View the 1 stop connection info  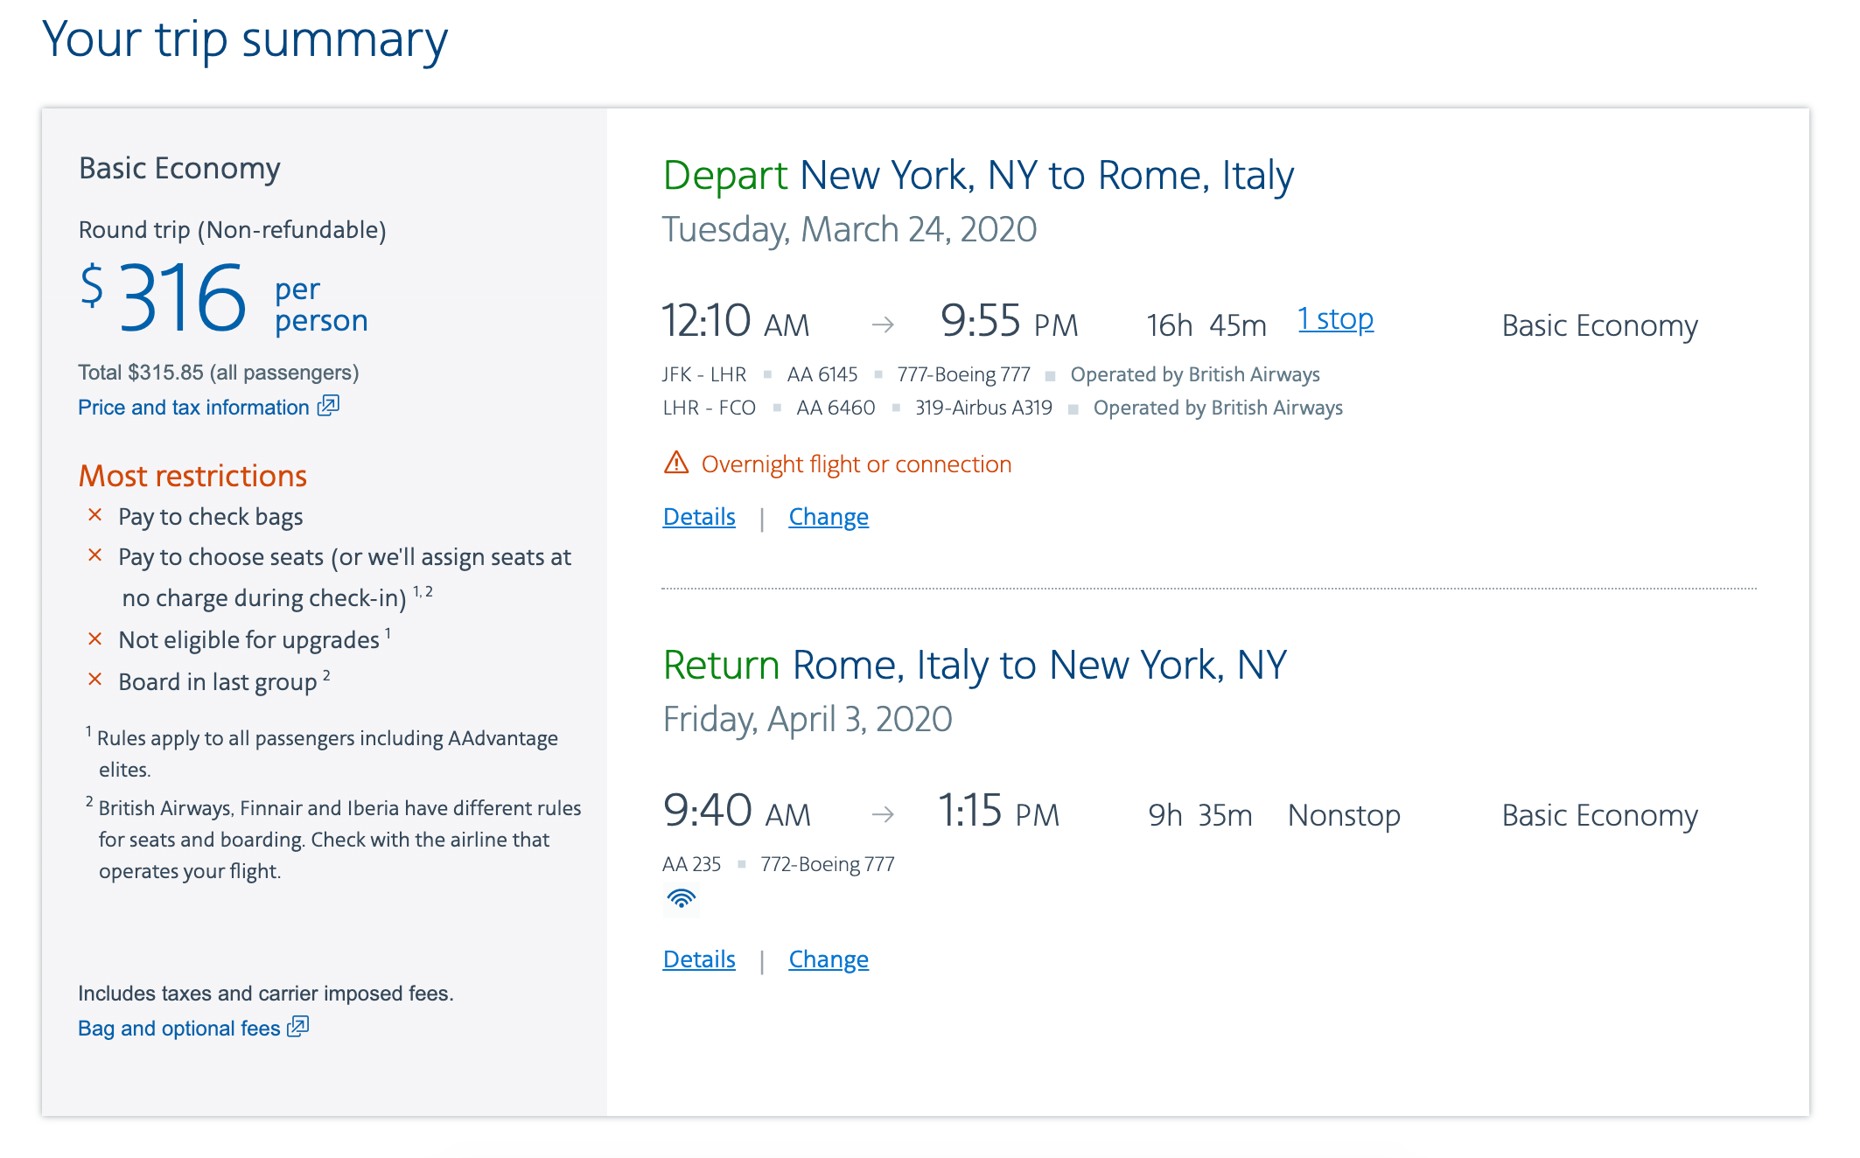point(1335,320)
